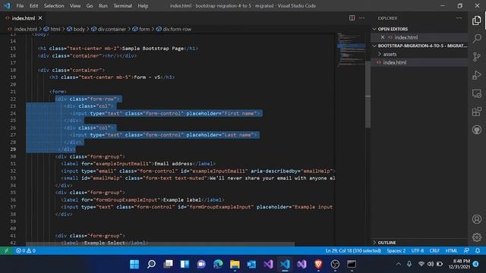This screenshot has height=273, width=486.
Task: Click the div.container breadcrumb item
Action: [x=112, y=29]
